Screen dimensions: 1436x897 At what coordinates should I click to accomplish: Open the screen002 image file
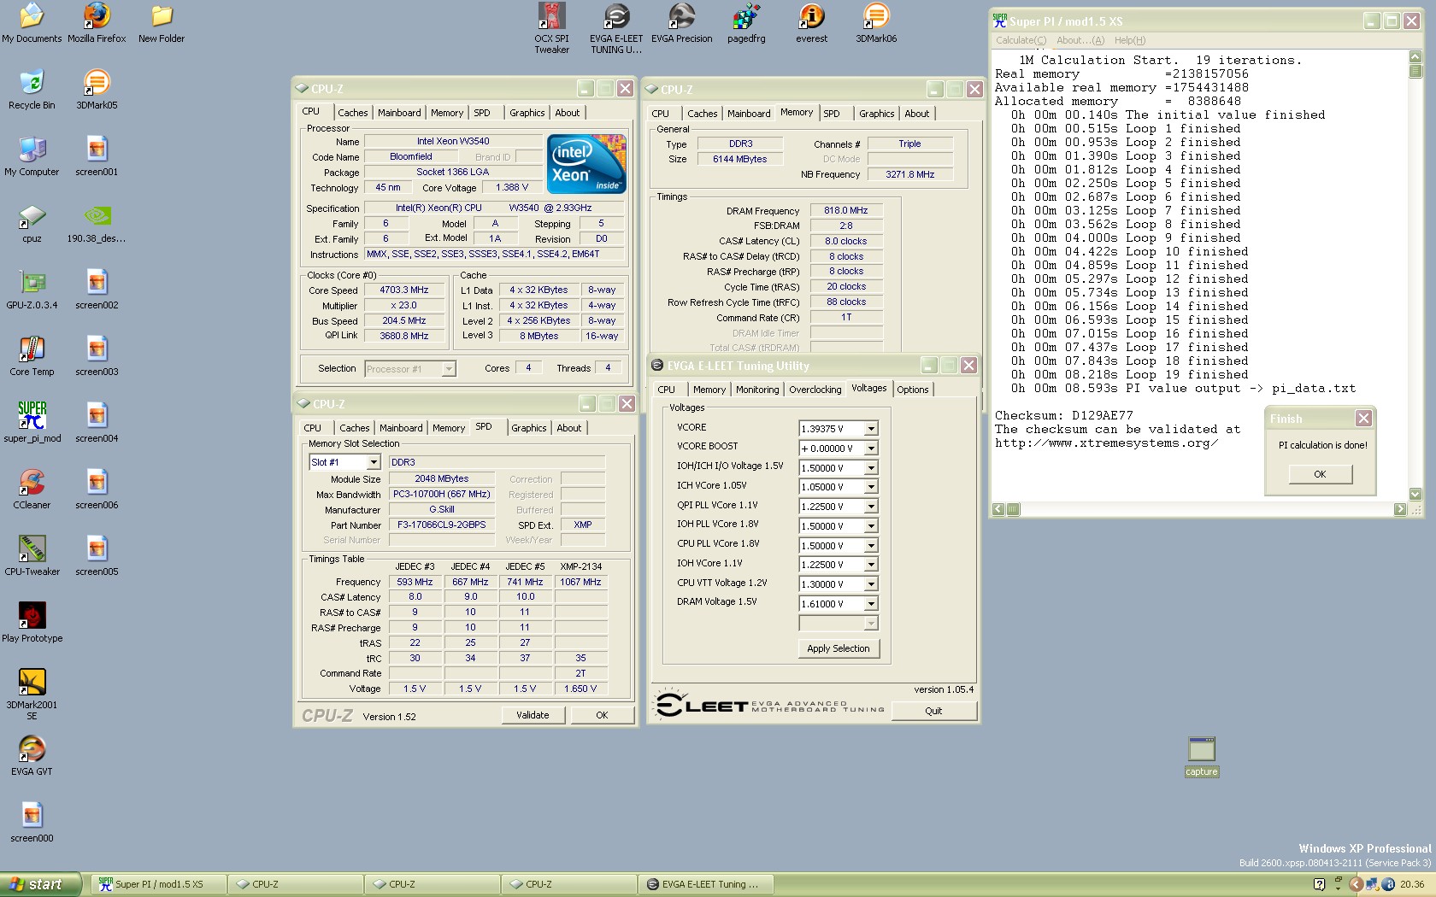pyautogui.click(x=97, y=290)
